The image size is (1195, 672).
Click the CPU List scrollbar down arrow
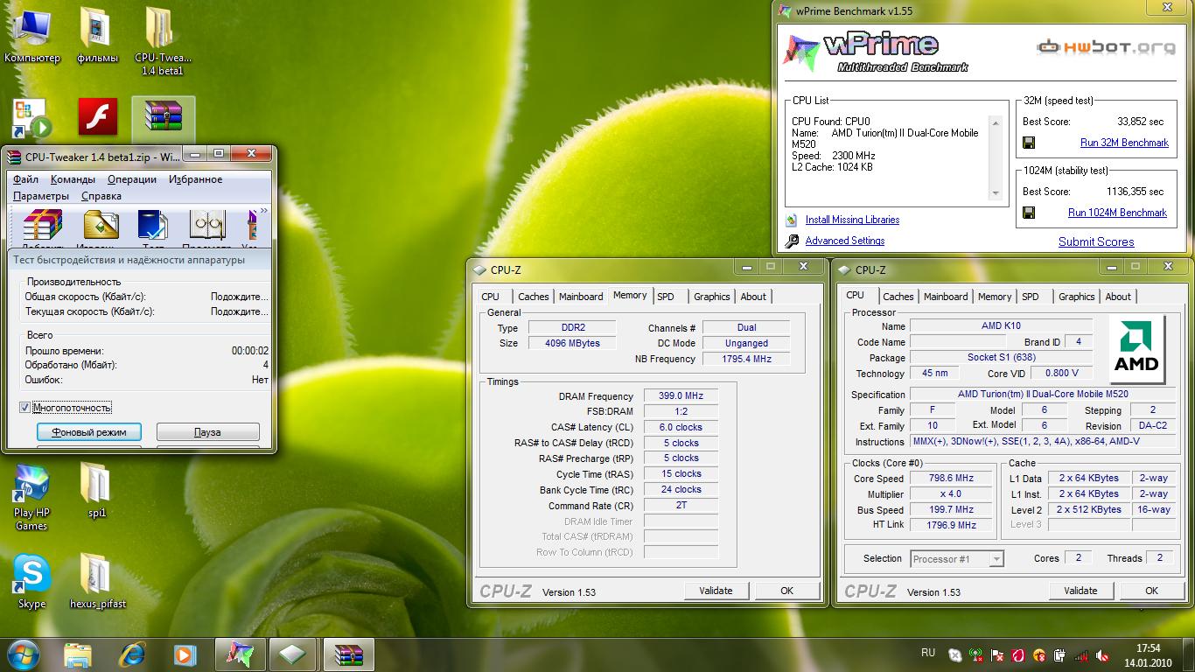(996, 192)
